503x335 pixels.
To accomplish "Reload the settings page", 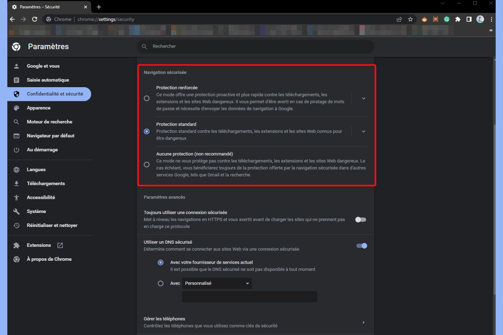I will [35, 19].
